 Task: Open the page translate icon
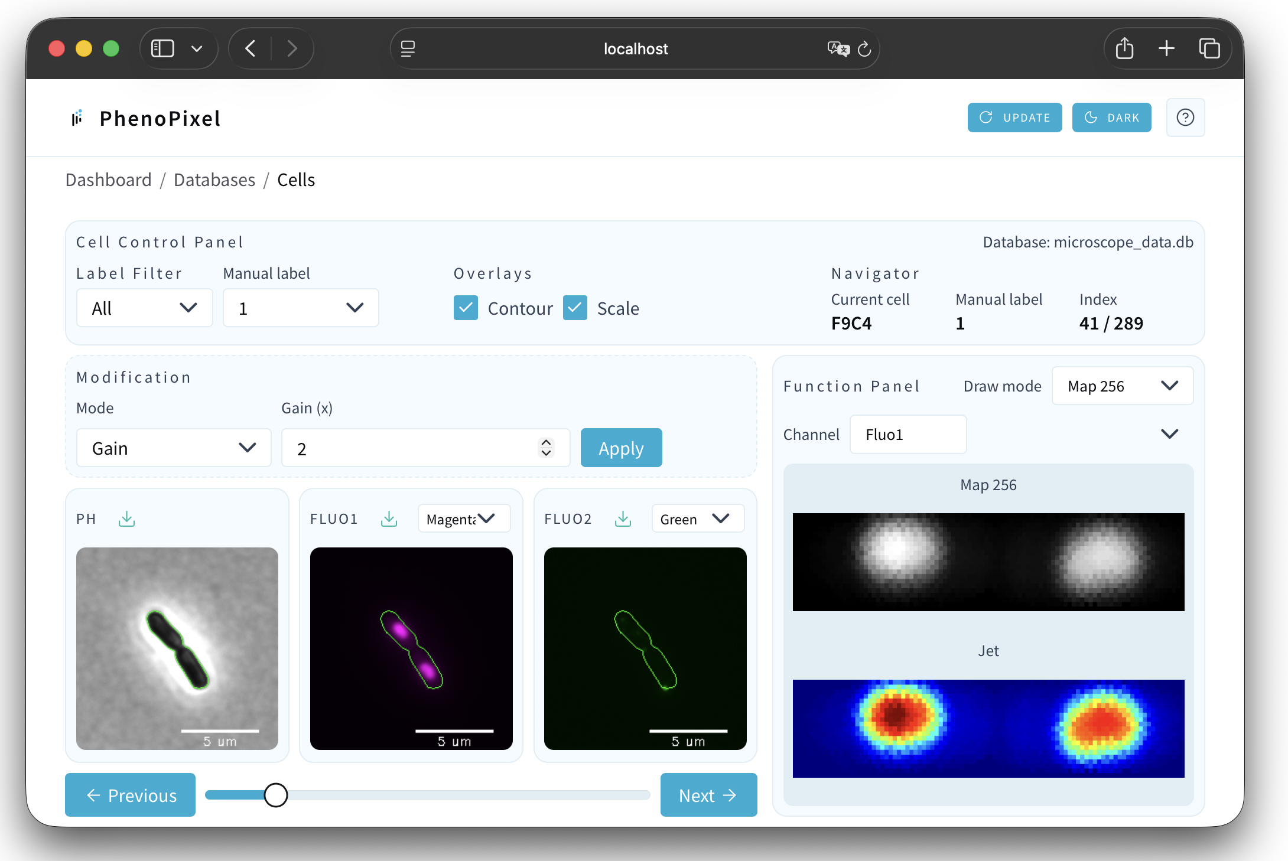(838, 49)
